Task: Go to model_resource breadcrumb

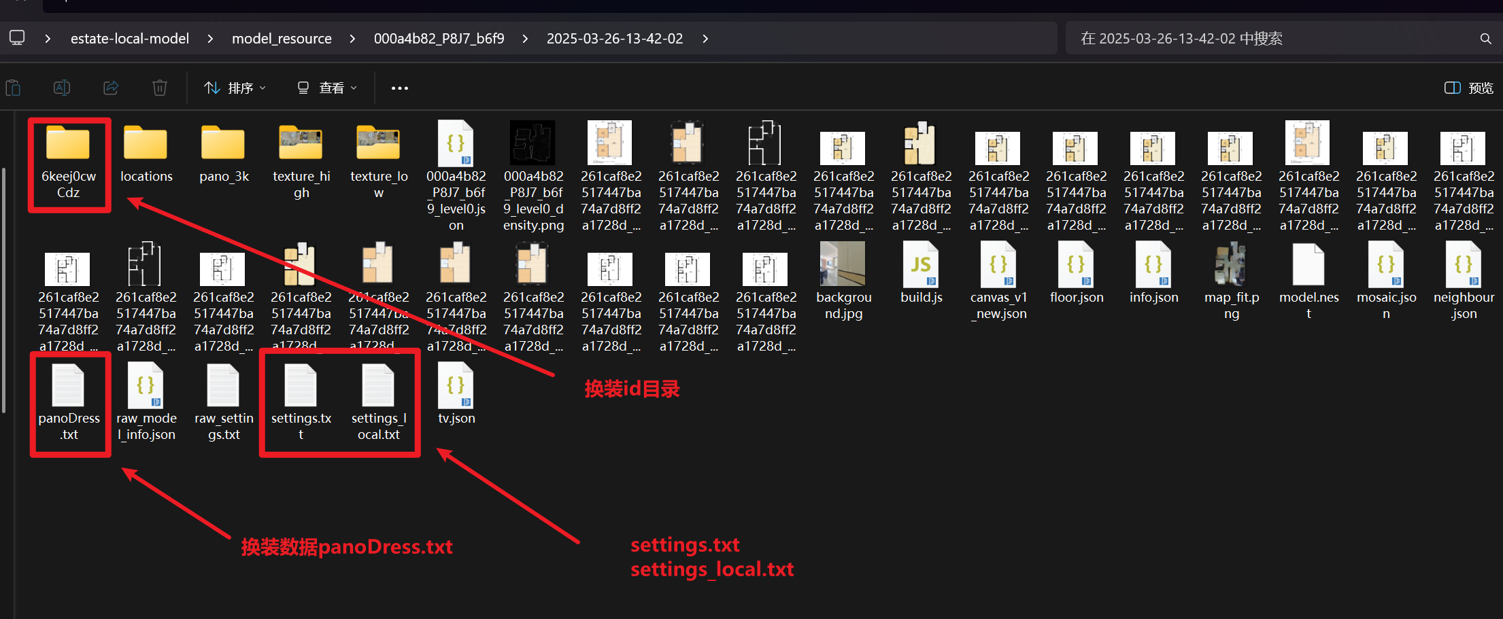Action: coord(282,39)
